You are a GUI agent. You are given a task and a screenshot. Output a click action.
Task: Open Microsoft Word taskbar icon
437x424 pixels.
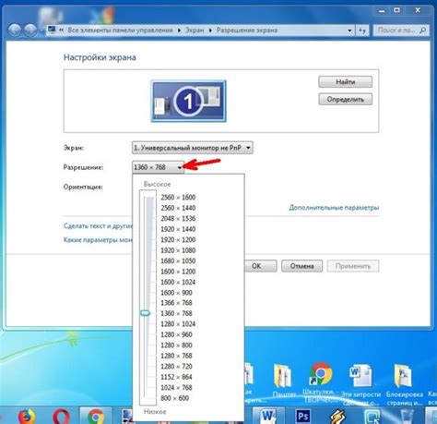268,417
